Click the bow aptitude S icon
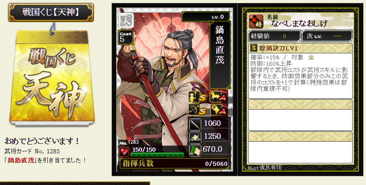This screenshot has height=185, width=366. click(198, 110)
